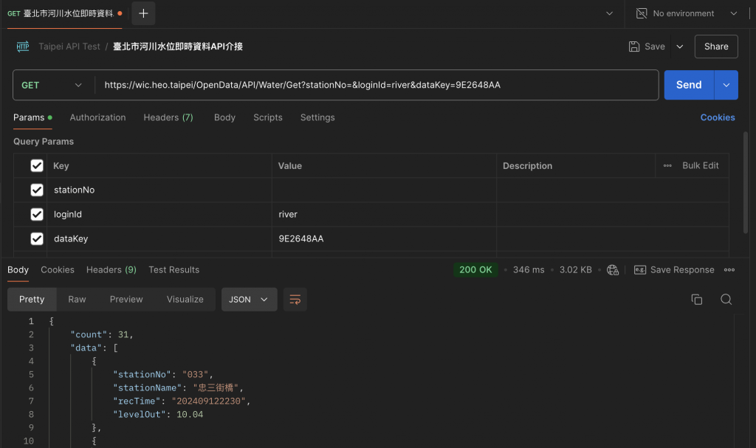Select the Visualize view mode

tap(185, 300)
